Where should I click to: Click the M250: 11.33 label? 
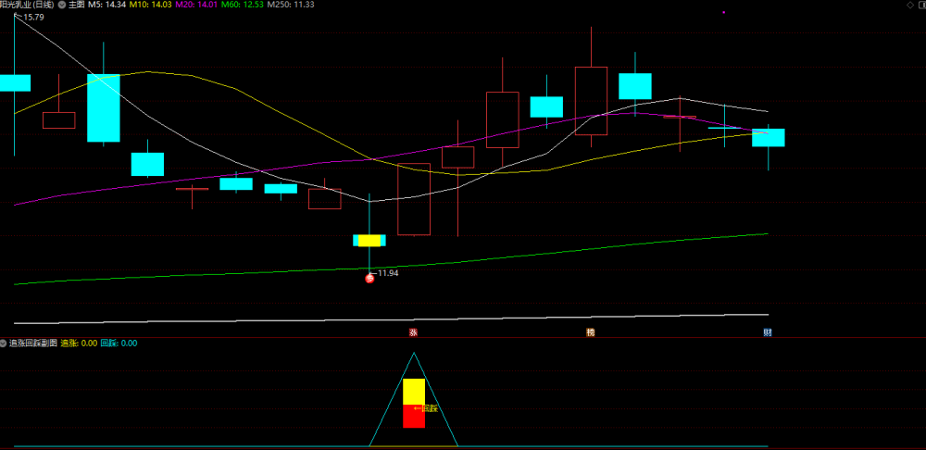[x=291, y=5]
